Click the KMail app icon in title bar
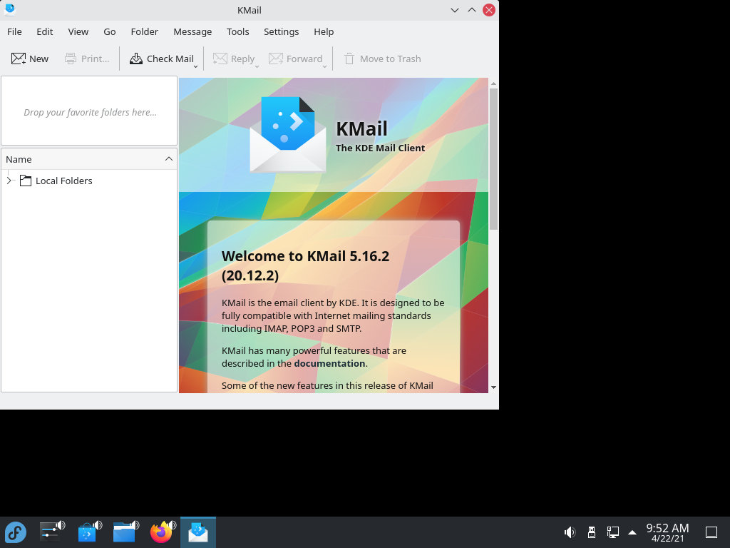This screenshot has height=548, width=730. coord(10,9)
